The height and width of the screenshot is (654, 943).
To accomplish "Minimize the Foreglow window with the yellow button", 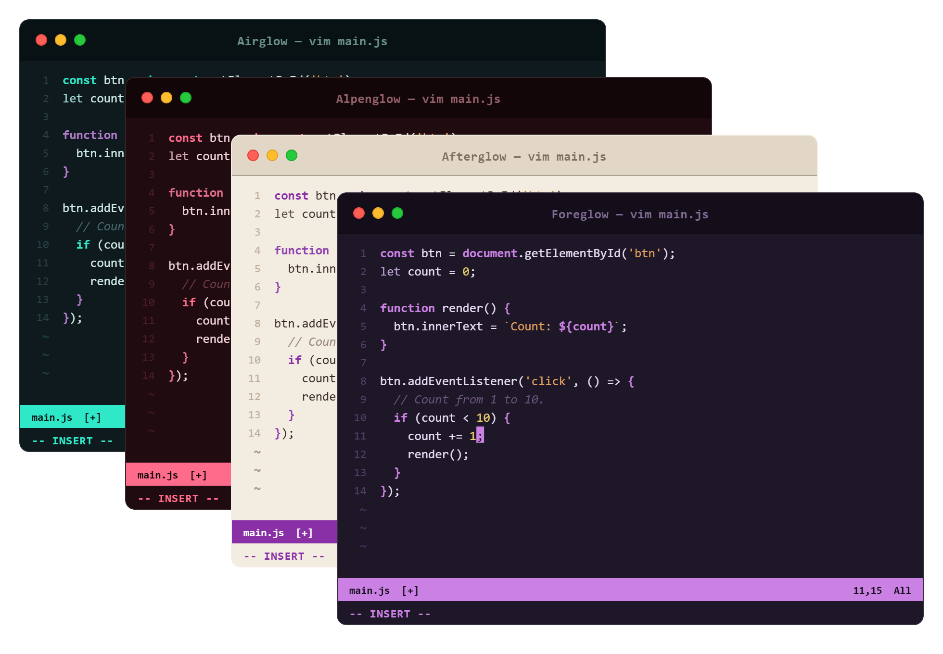I will pyautogui.click(x=378, y=213).
